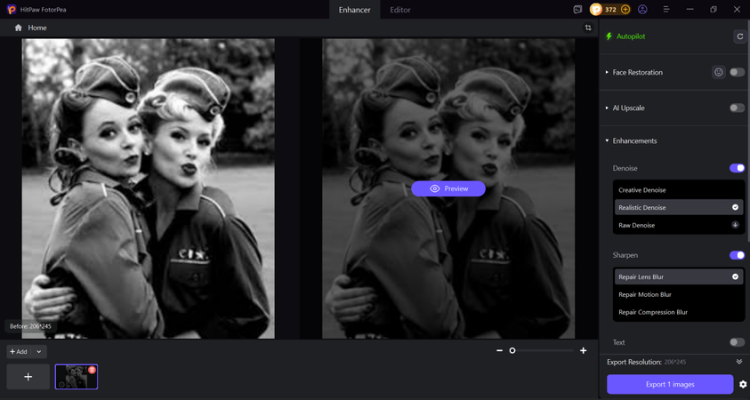Image resolution: width=750 pixels, height=400 pixels.
Task: Disable the Sharpen switch
Action: click(737, 255)
